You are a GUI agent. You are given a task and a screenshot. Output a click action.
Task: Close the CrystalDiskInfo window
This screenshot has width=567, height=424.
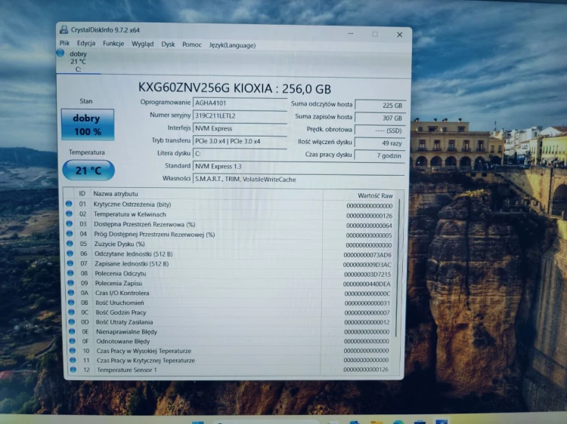[400, 35]
